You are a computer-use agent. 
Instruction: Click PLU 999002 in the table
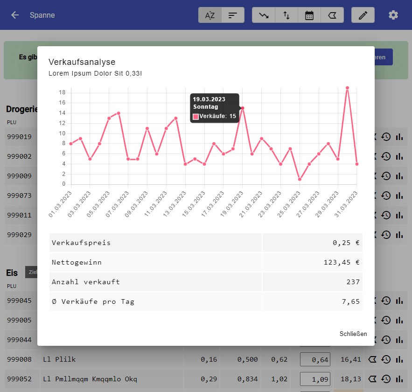coord(19,156)
